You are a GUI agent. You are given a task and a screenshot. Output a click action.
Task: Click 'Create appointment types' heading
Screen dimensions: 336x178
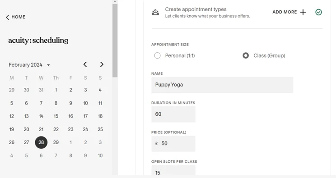pos(196,9)
